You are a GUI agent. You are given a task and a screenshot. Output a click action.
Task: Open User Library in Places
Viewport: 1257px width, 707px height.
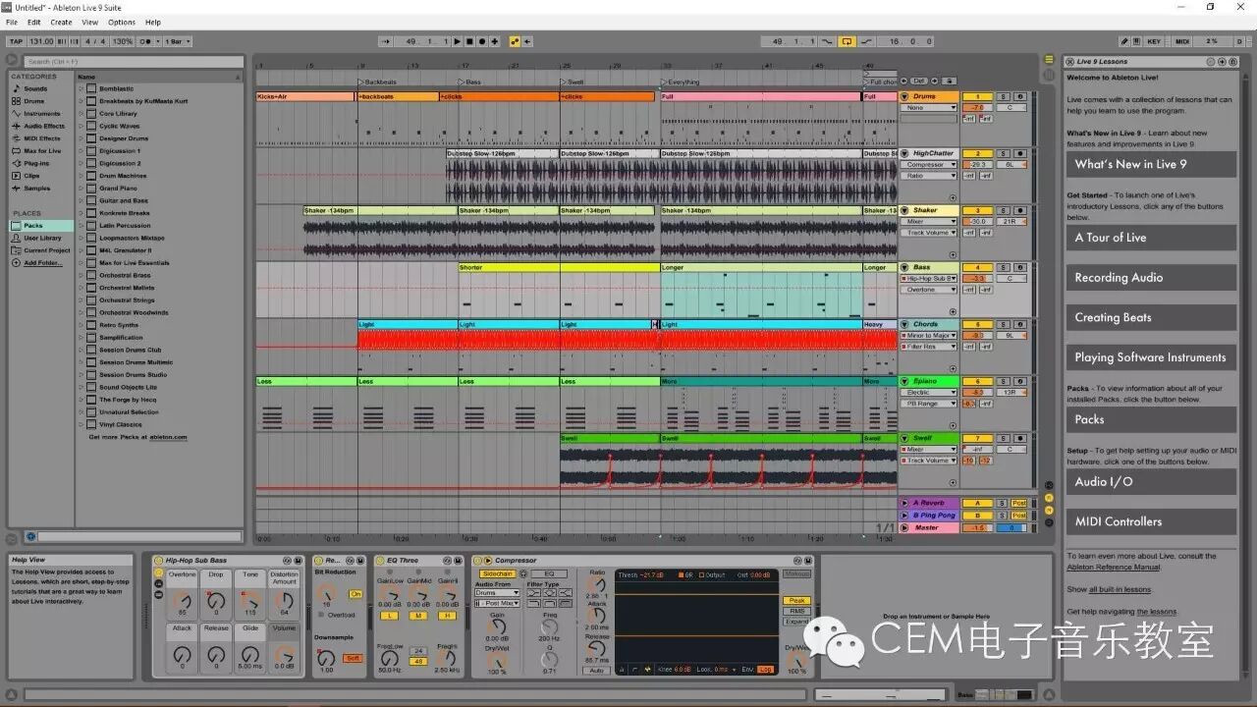coord(42,238)
